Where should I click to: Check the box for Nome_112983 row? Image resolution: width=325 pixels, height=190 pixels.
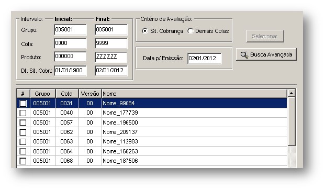point(23,142)
